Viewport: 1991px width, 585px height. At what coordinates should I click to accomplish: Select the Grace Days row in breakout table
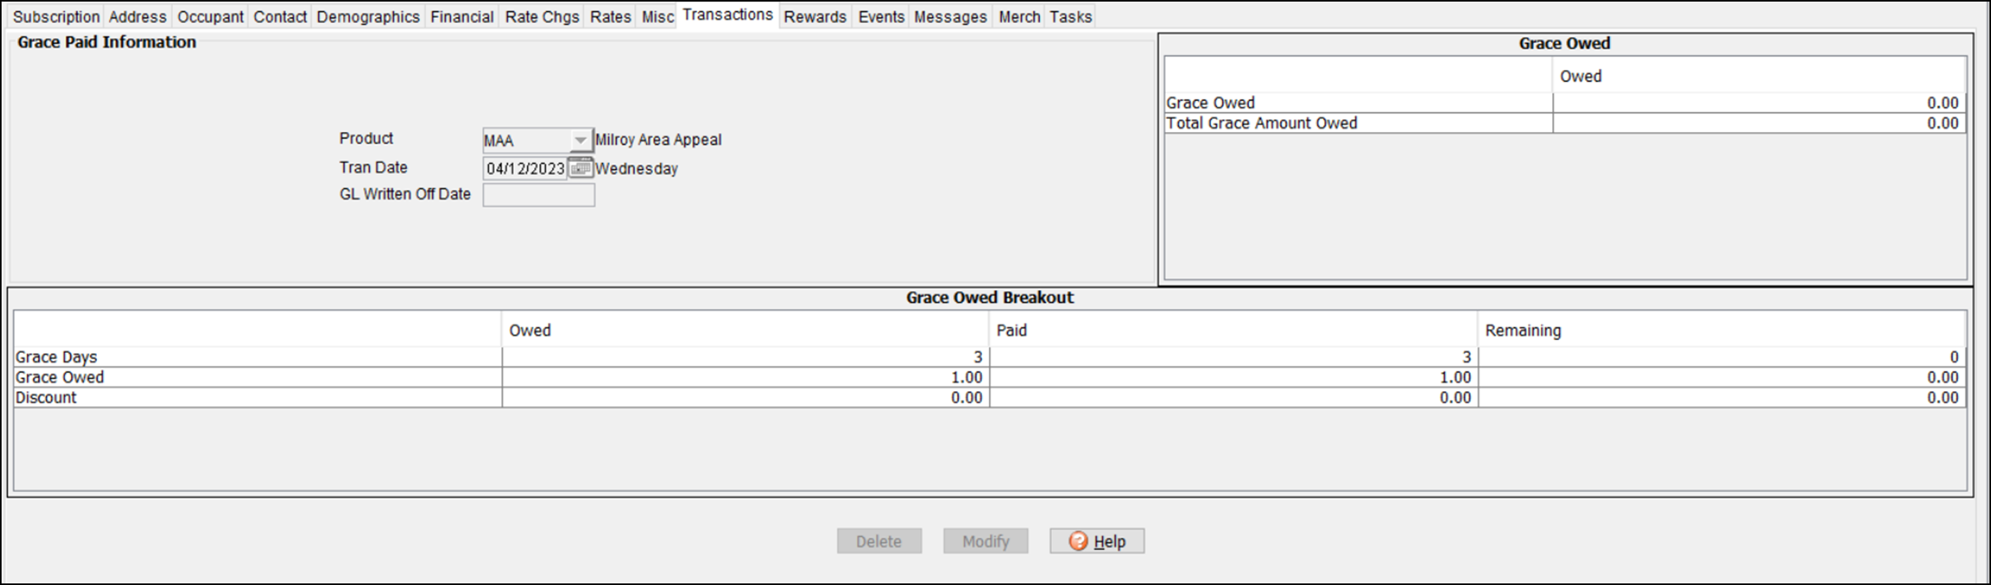coord(56,357)
